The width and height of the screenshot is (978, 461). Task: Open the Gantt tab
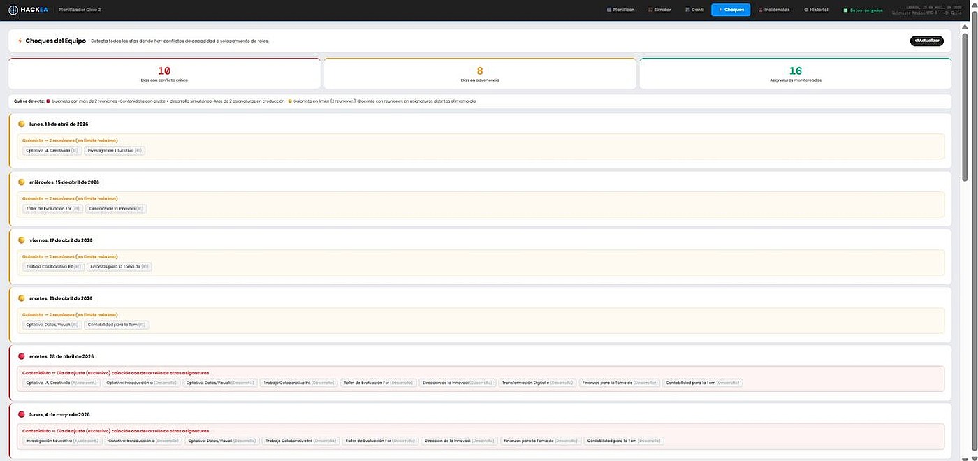[694, 10]
